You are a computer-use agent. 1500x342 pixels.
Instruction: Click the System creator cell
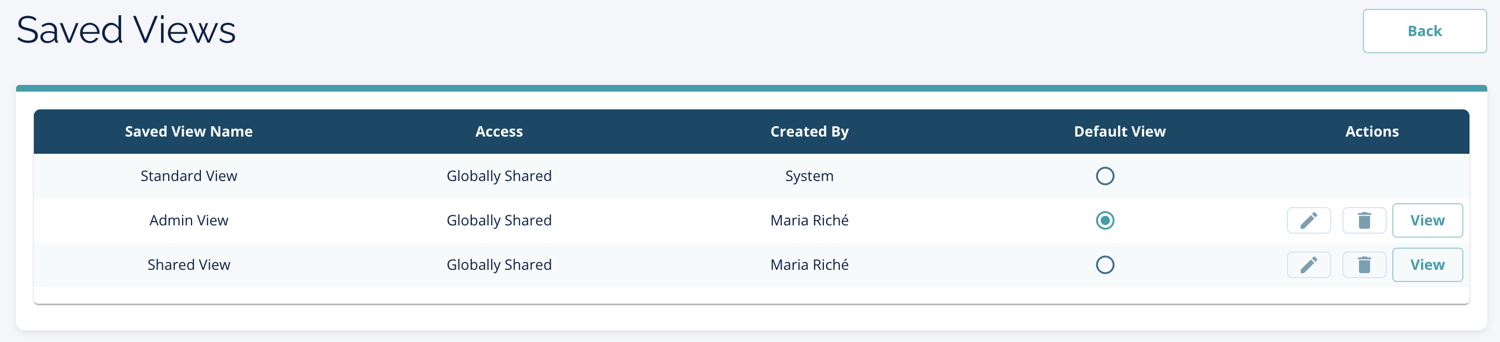809,176
